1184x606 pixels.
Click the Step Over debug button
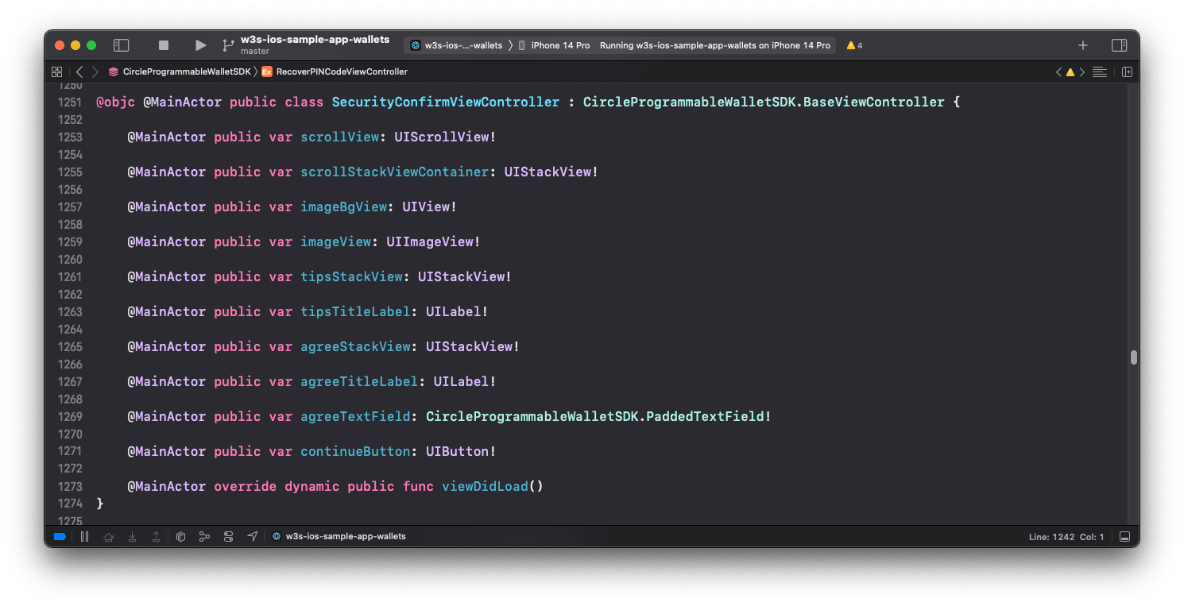coord(109,537)
